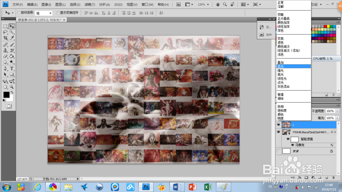Enable the Auto-Select checkbox

(x=19, y=13)
